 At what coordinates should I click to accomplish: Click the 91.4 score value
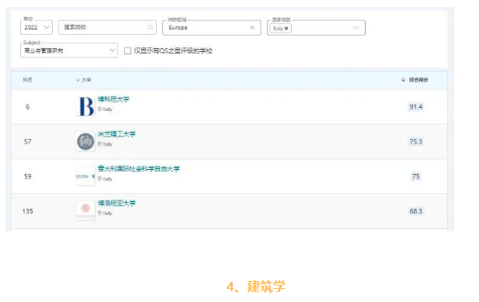tap(416, 107)
